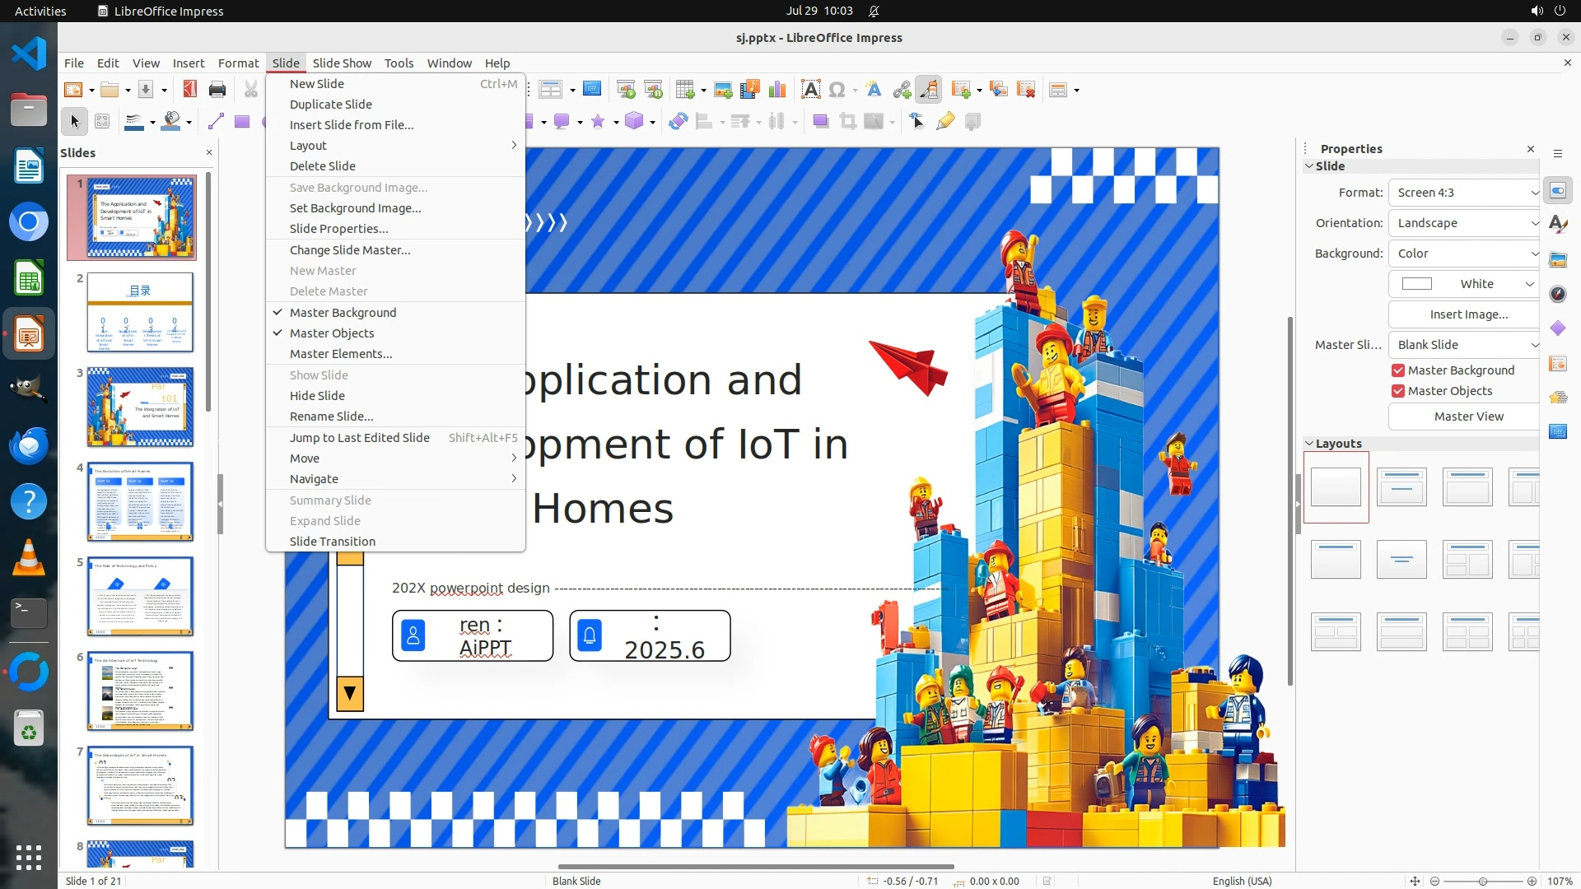Uncheck Master Background in Properties panel

click(x=1398, y=370)
